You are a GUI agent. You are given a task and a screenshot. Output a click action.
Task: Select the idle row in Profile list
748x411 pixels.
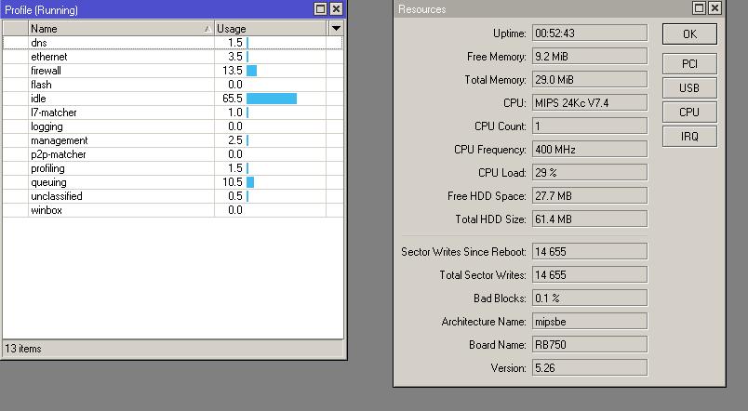(173, 99)
